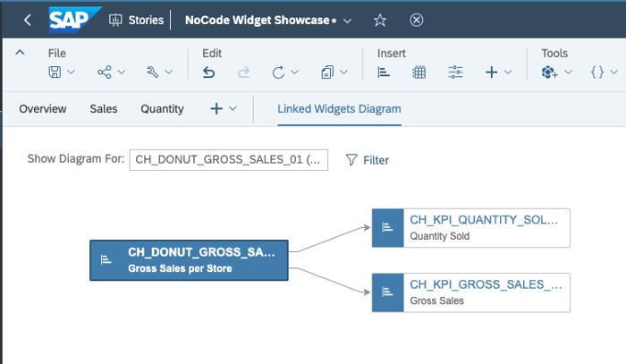Click the input control sliders icon
626x364 pixels.
(x=455, y=72)
